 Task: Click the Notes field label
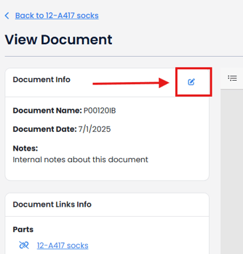[x=25, y=149]
